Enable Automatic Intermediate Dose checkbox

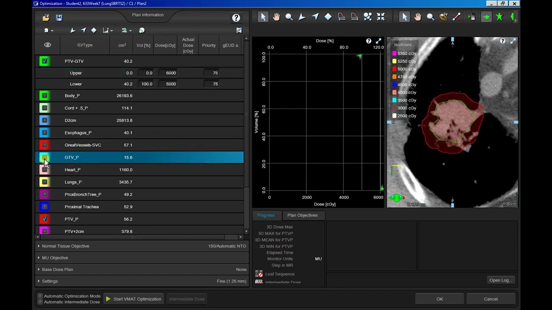point(40,302)
